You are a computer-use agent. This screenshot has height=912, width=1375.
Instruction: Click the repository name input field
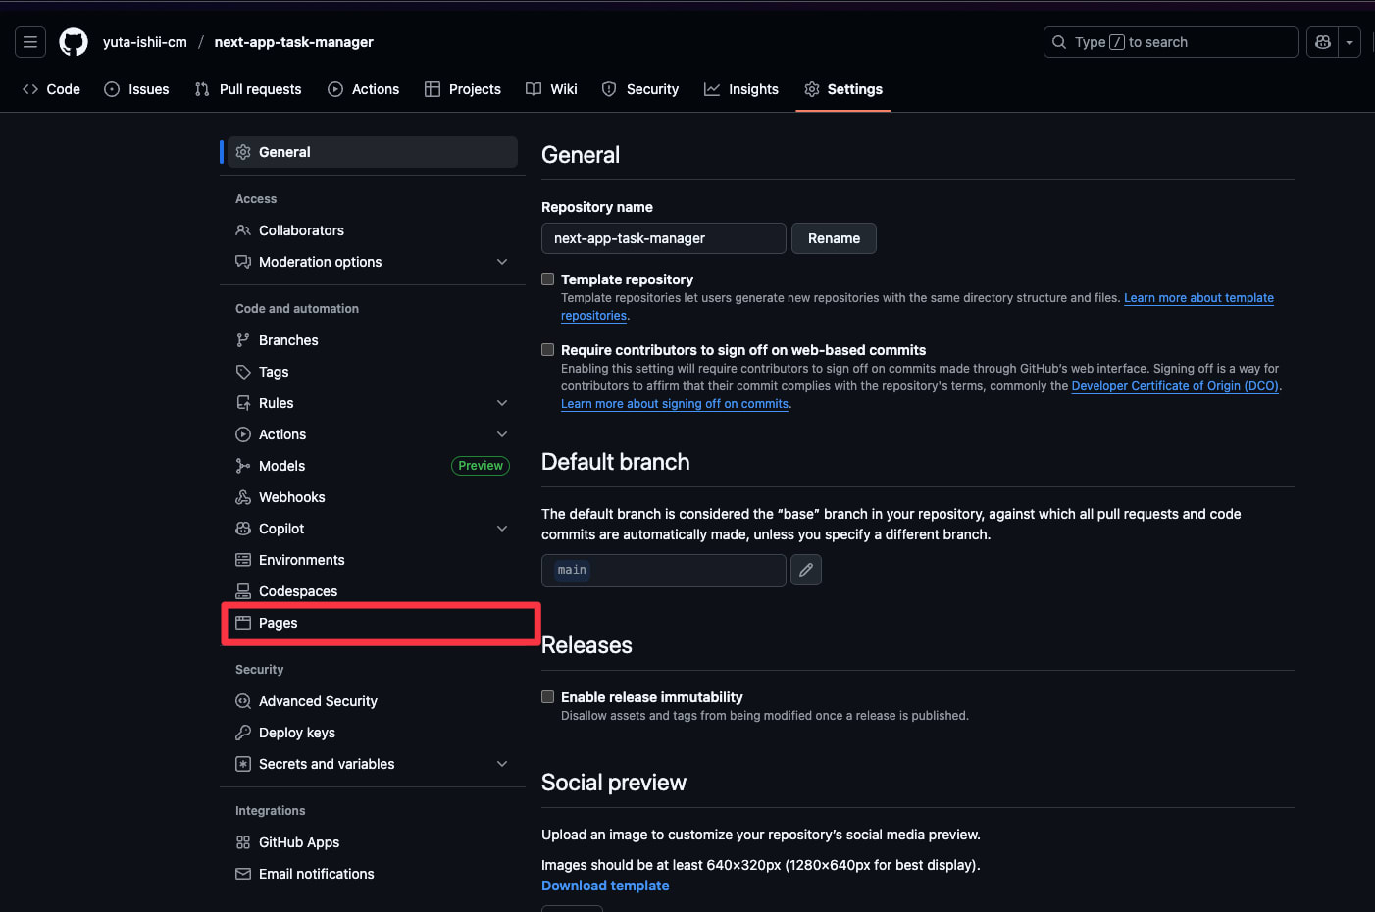pyautogui.click(x=663, y=238)
